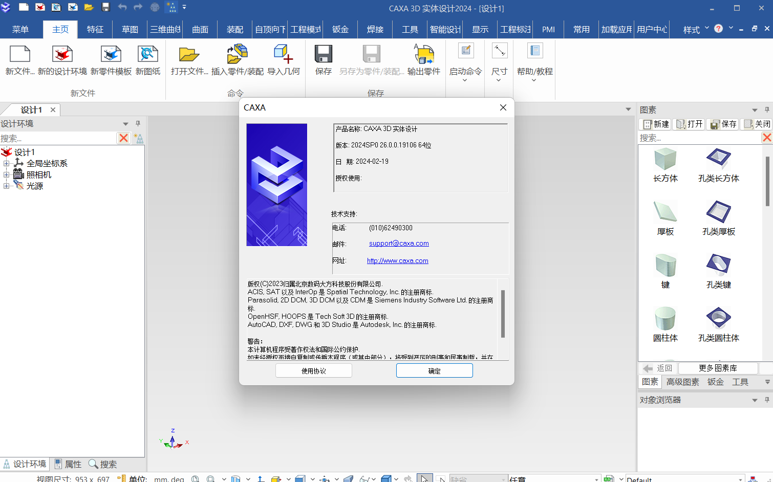This screenshot has width=773, height=482.
Task: Open the 高级图素 catalog tab
Action: (x=682, y=382)
